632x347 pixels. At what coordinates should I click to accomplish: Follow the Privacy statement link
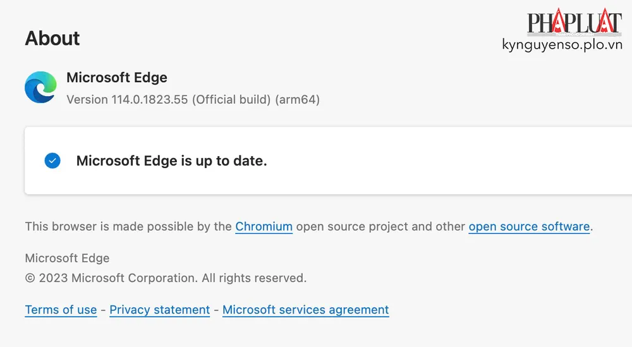click(x=159, y=310)
